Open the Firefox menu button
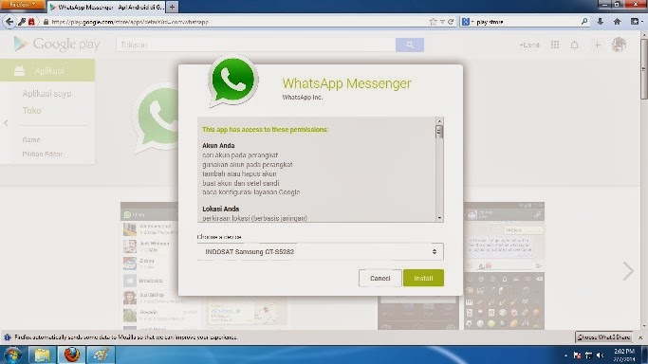 [x=22, y=5]
